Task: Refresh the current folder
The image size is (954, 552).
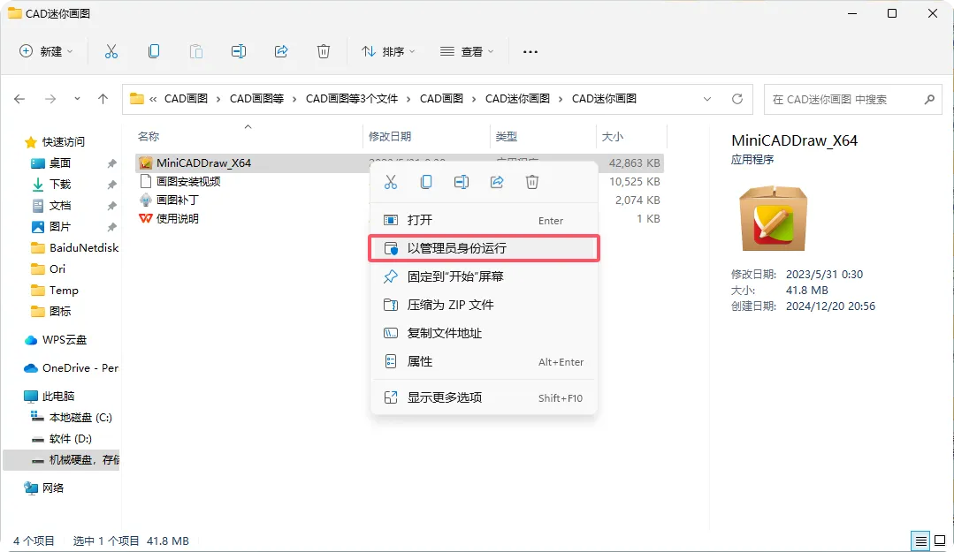Action: (737, 99)
